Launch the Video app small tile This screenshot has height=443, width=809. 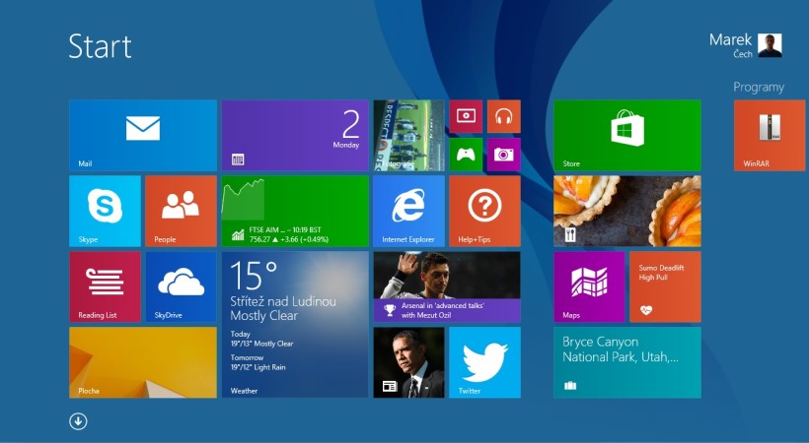point(466,116)
